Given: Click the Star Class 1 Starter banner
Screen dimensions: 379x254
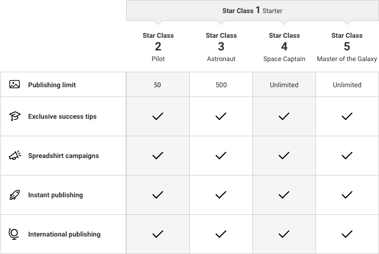Looking at the screenshot, I should [x=252, y=10].
